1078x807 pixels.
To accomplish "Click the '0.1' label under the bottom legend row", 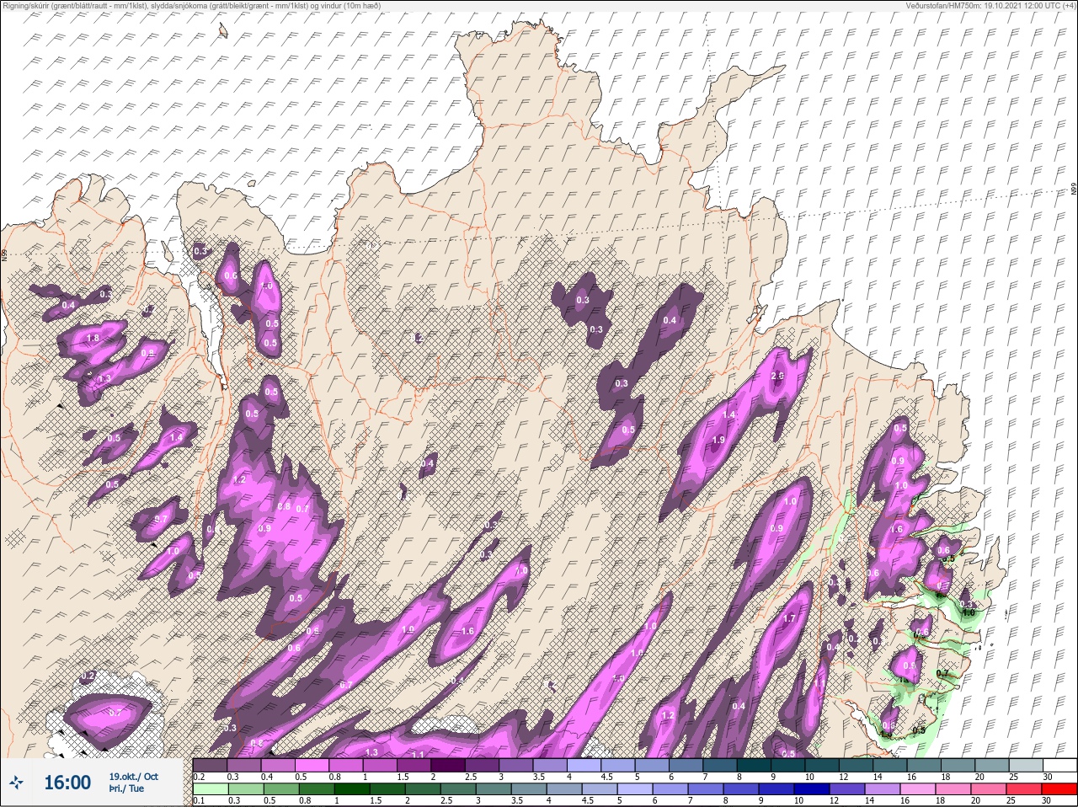I will 200,801.
